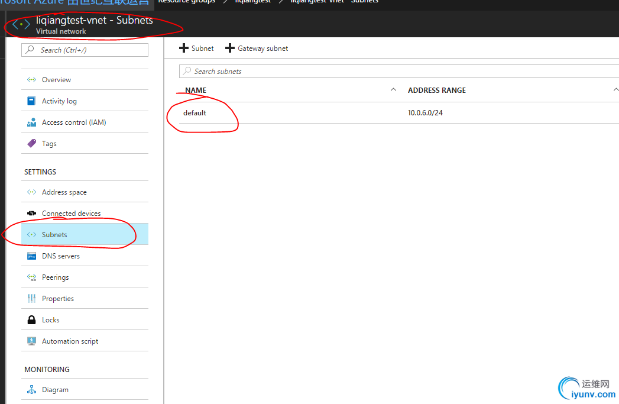Sort by the NAME column header
This screenshot has height=404, width=619.
[196, 90]
